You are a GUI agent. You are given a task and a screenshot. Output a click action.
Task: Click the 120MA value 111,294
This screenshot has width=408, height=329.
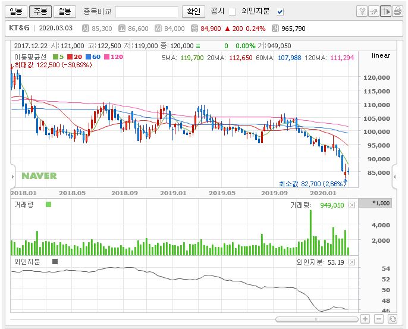[342, 58]
